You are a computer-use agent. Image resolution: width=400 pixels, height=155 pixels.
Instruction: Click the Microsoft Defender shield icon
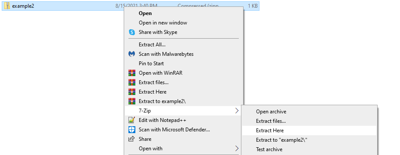tap(131, 130)
